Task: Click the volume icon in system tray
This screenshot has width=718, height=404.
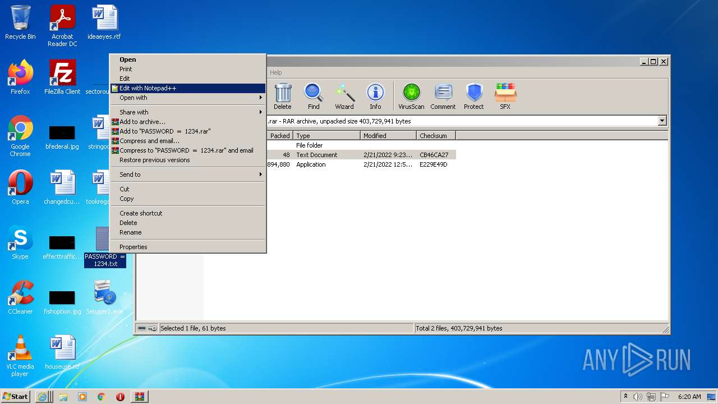Action: point(638,397)
